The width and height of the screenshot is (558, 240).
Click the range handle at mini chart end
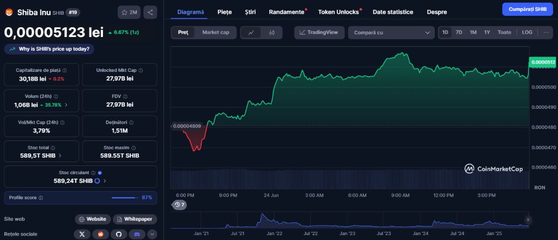528,220
